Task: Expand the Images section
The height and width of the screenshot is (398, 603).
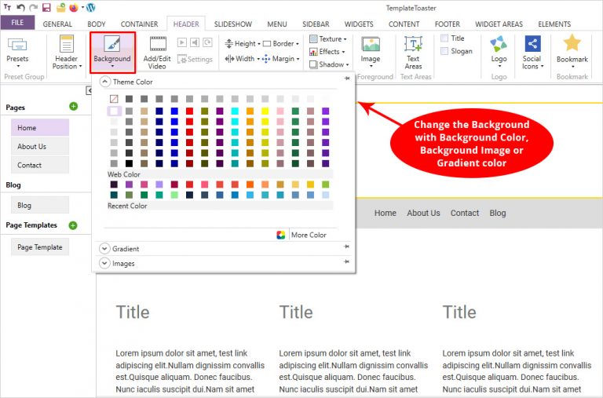Action: pos(105,264)
